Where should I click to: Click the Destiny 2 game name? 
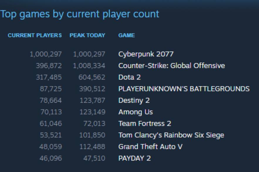pos(134,101)
